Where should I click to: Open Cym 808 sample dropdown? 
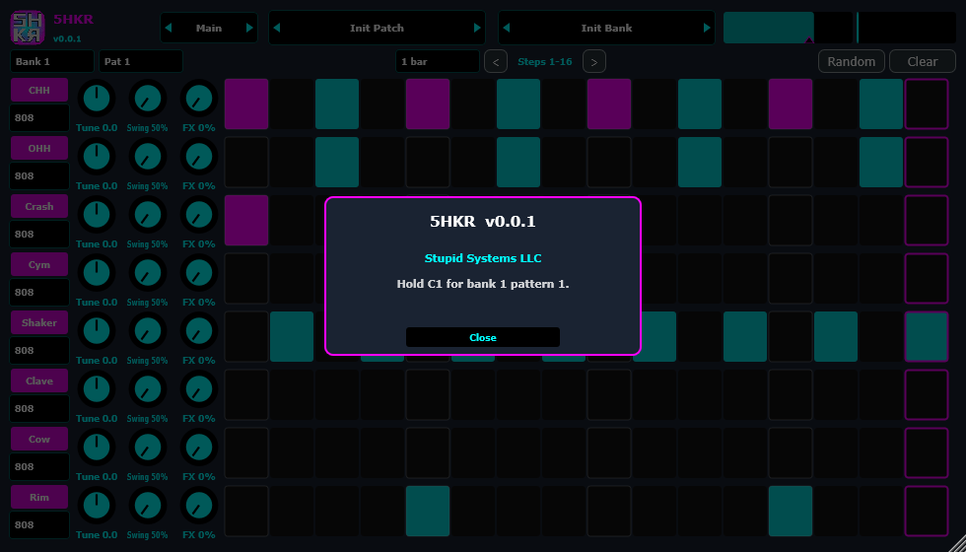[x=39, y=292]
